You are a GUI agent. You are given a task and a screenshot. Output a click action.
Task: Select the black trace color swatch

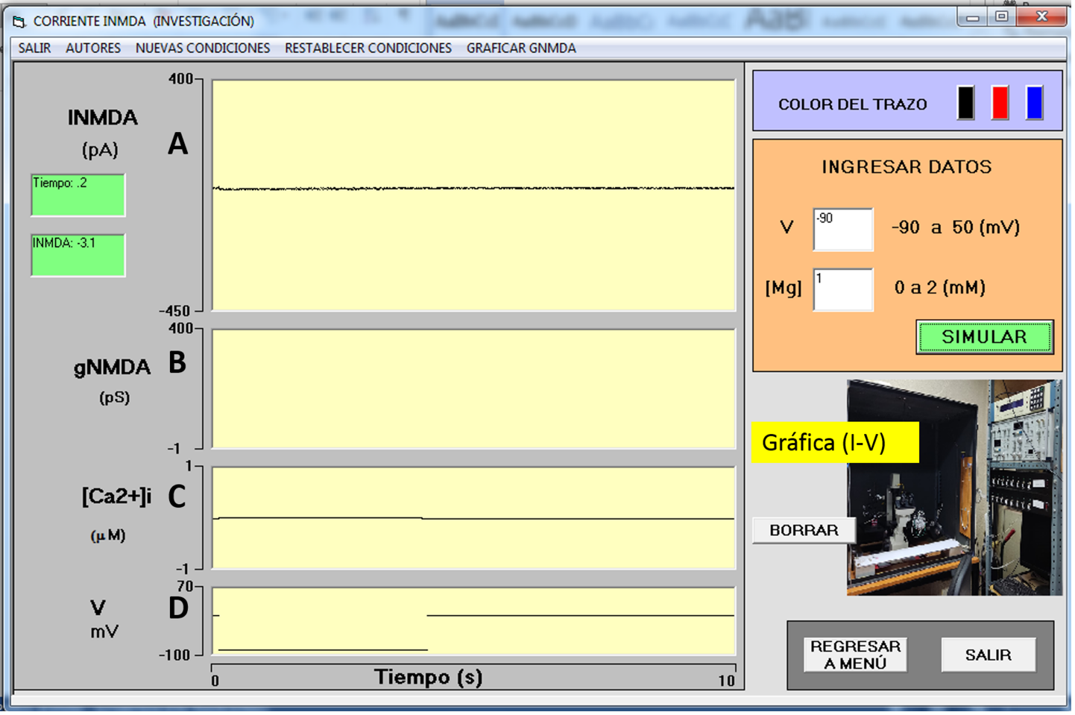[x=965, y=103]
